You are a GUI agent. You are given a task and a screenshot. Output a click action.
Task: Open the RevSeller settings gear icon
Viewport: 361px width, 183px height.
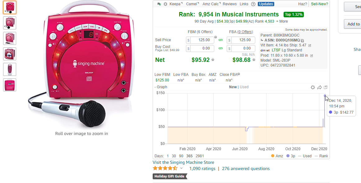tap(165, 4)
